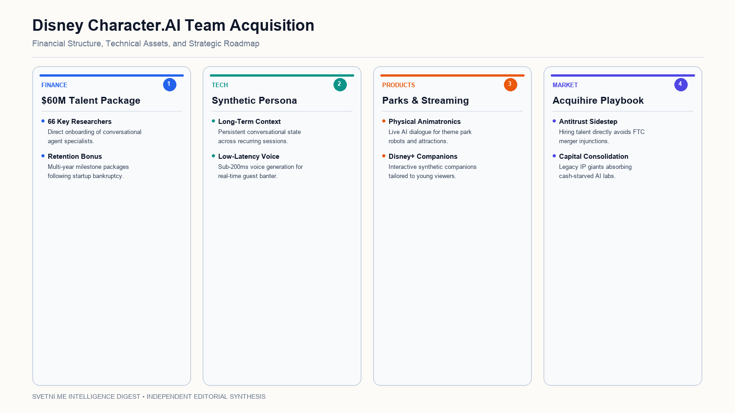
Task: Click text 'Sub-200ms voice generation for'
Action: coord(260,167)
